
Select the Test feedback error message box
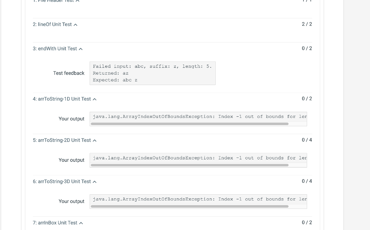pyautogui.click(x=152, y=73)
